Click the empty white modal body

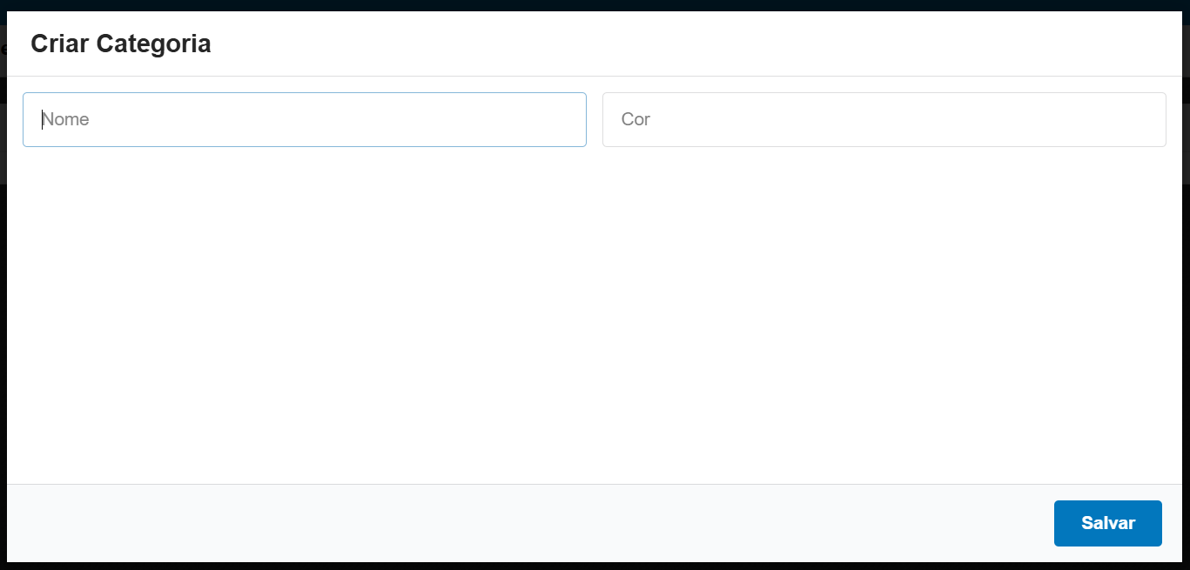595,313
